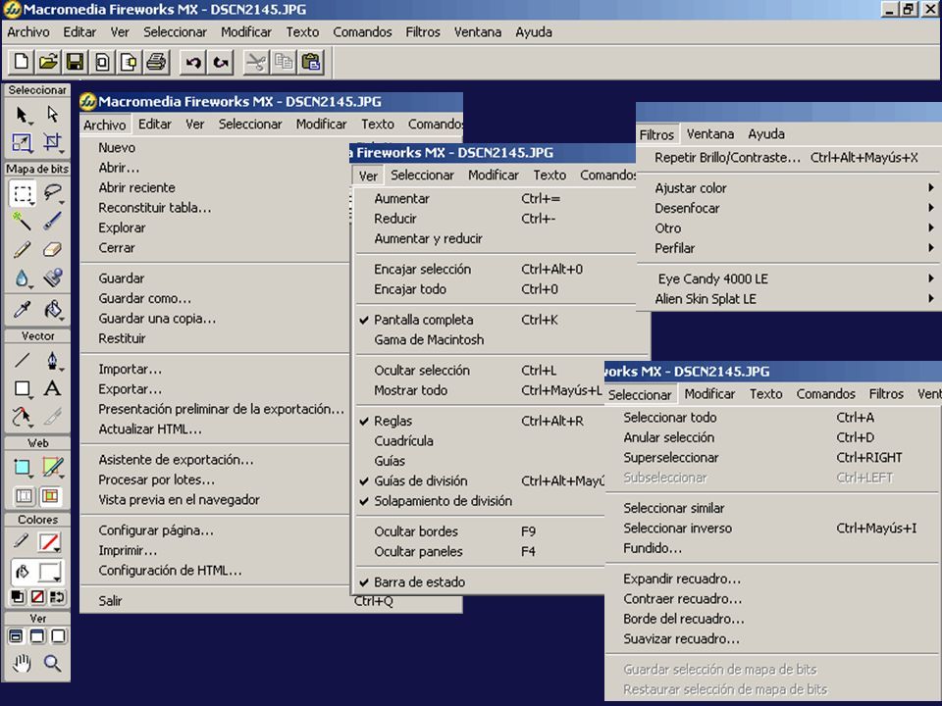942x706 pixels.
Task: Select the Magic Wand tool
Action: point(23,221)
